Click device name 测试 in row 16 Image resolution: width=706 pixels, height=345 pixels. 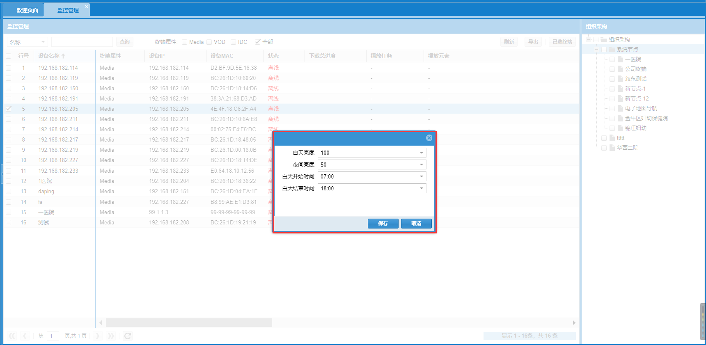(44, 222)
